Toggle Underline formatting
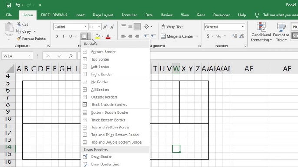298x167 pixels. click(70, 36)
